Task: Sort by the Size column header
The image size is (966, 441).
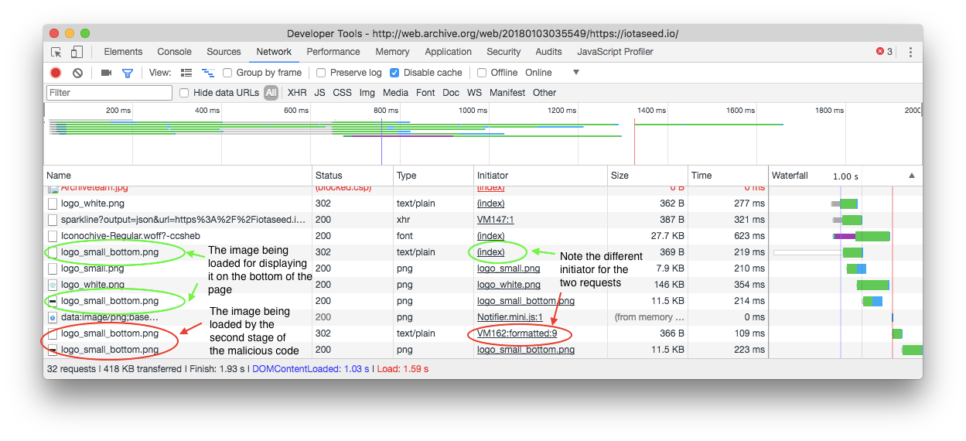Action: (x=647, y=176)
